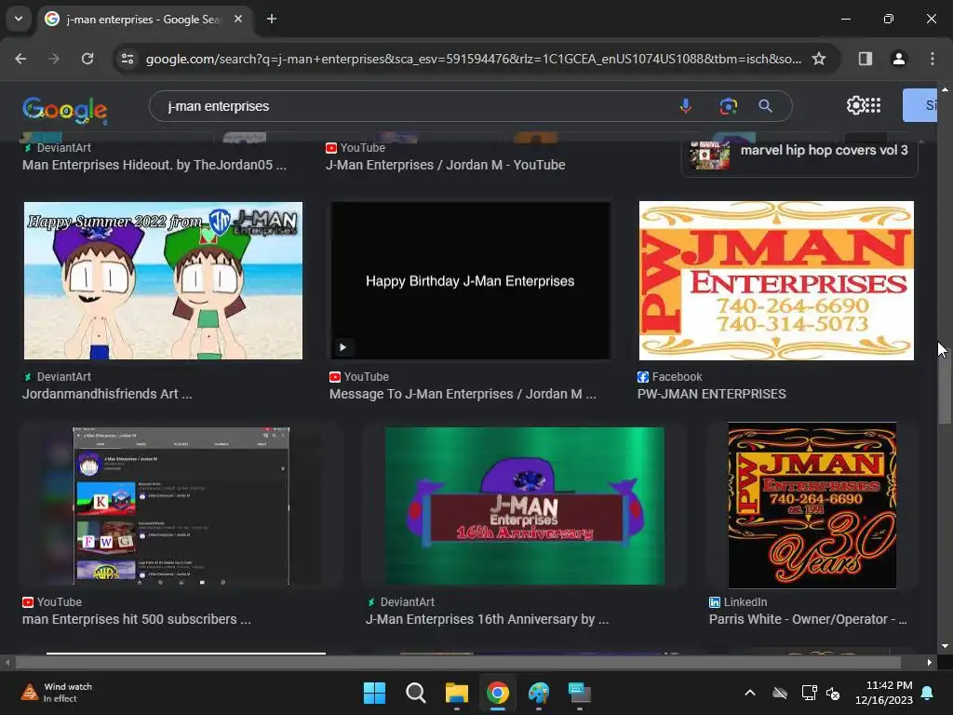The height and width of the screenshot is (715, 953).
Task: Select the j-man enterprises Google Search tab
Action: point(144,20)
